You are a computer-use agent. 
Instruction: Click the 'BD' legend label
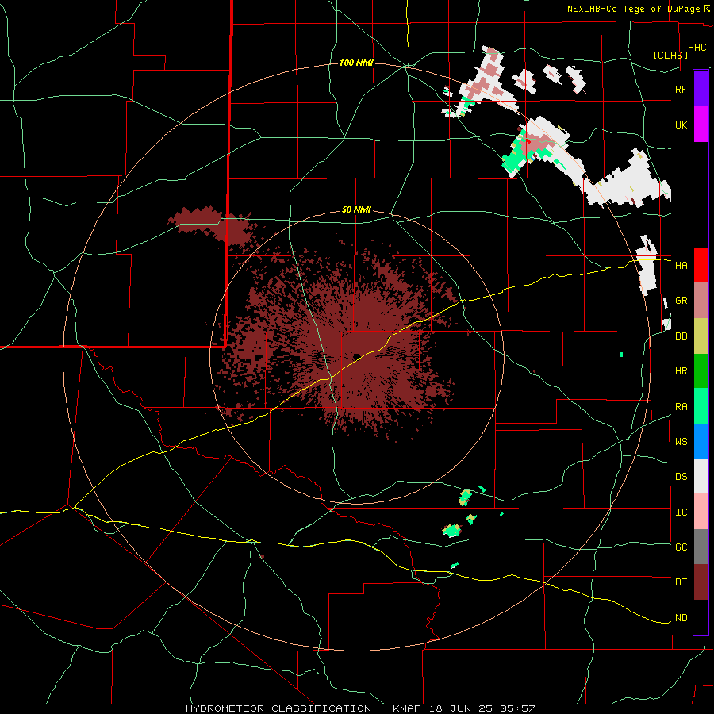[x=681, y=336]
